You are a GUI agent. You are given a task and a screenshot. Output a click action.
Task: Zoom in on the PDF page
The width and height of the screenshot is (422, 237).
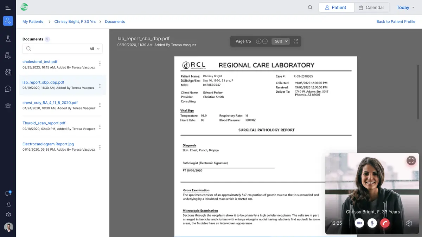[x=258, y=41]
